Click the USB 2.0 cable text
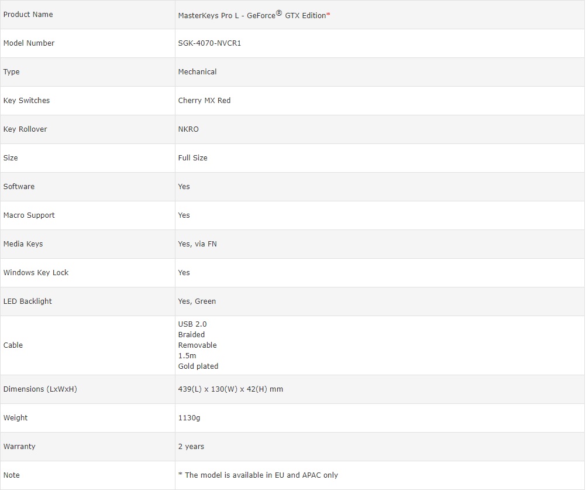The image size is (586, 490). tap(192, 324)
